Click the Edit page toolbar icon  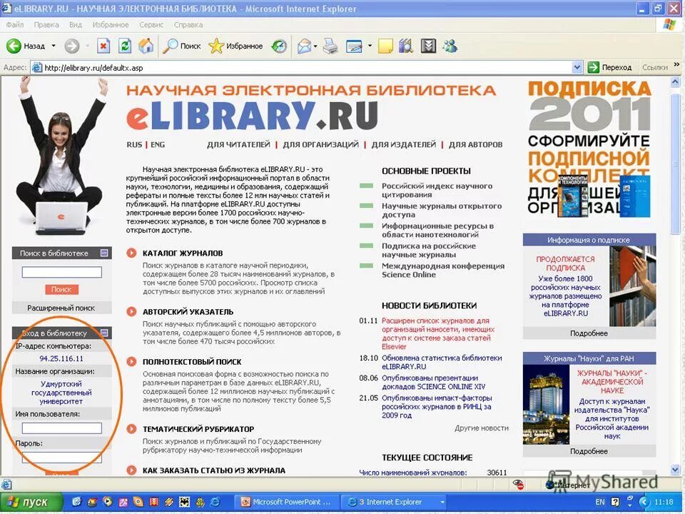[x=354, y=46]
